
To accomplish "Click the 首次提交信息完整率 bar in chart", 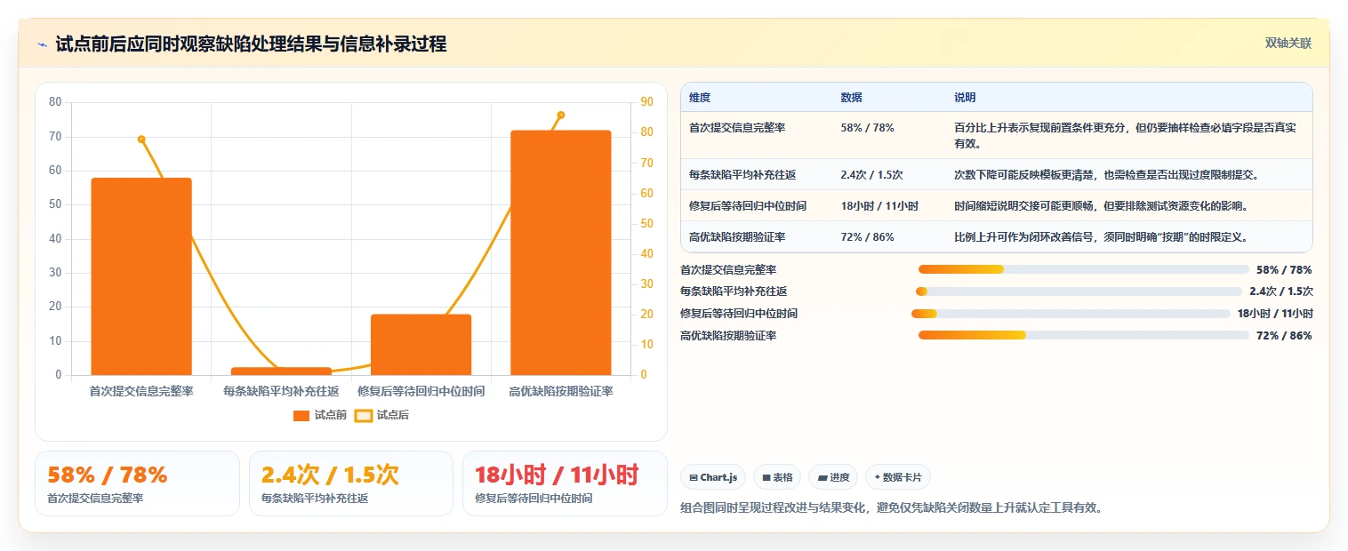I will click(x=141, y=276).
